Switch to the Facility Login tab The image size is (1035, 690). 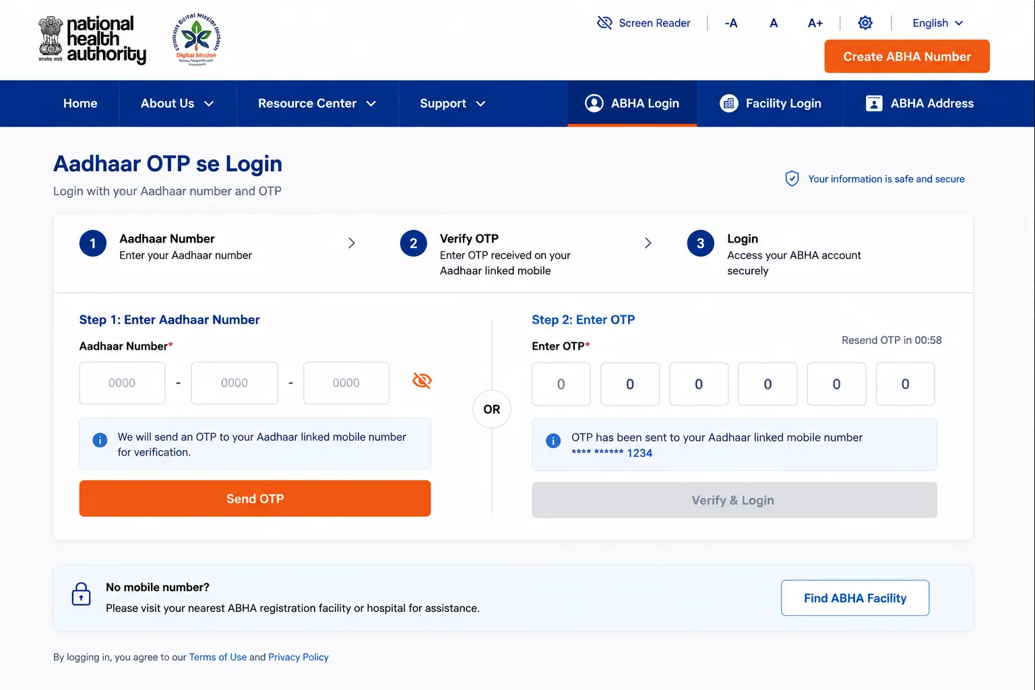coord(770,104)
